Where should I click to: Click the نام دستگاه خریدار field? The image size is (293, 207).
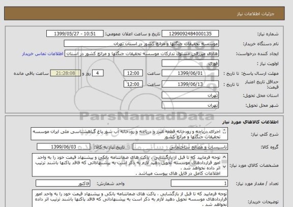141,44
